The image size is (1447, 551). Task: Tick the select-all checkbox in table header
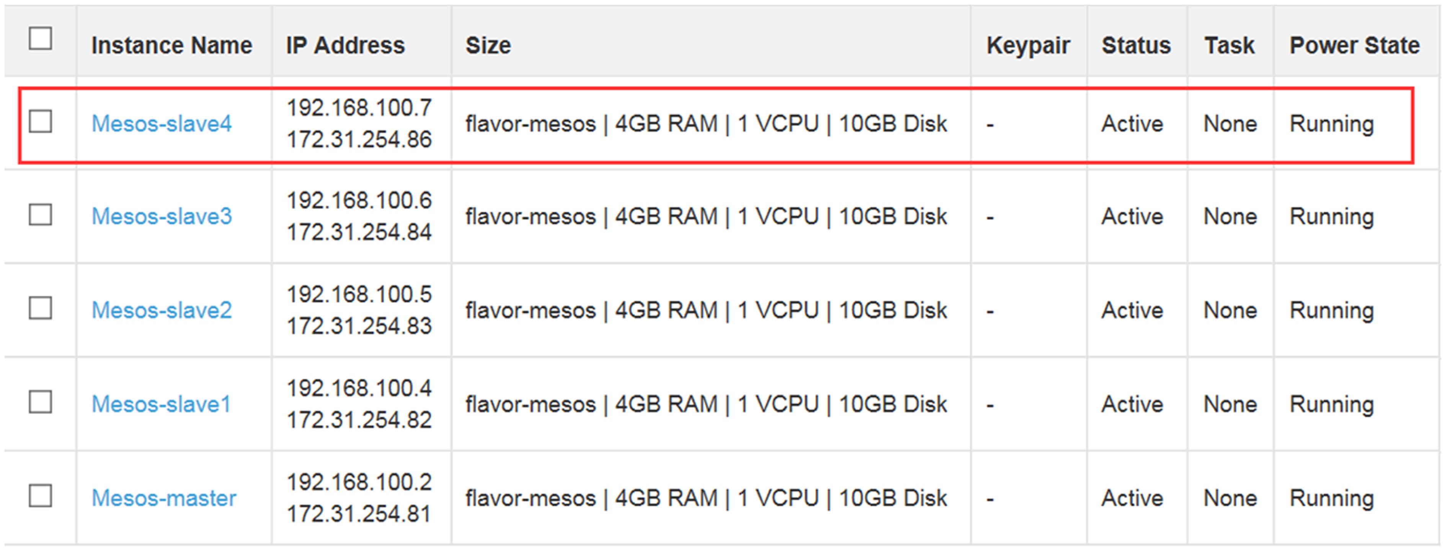click(41, 39)
